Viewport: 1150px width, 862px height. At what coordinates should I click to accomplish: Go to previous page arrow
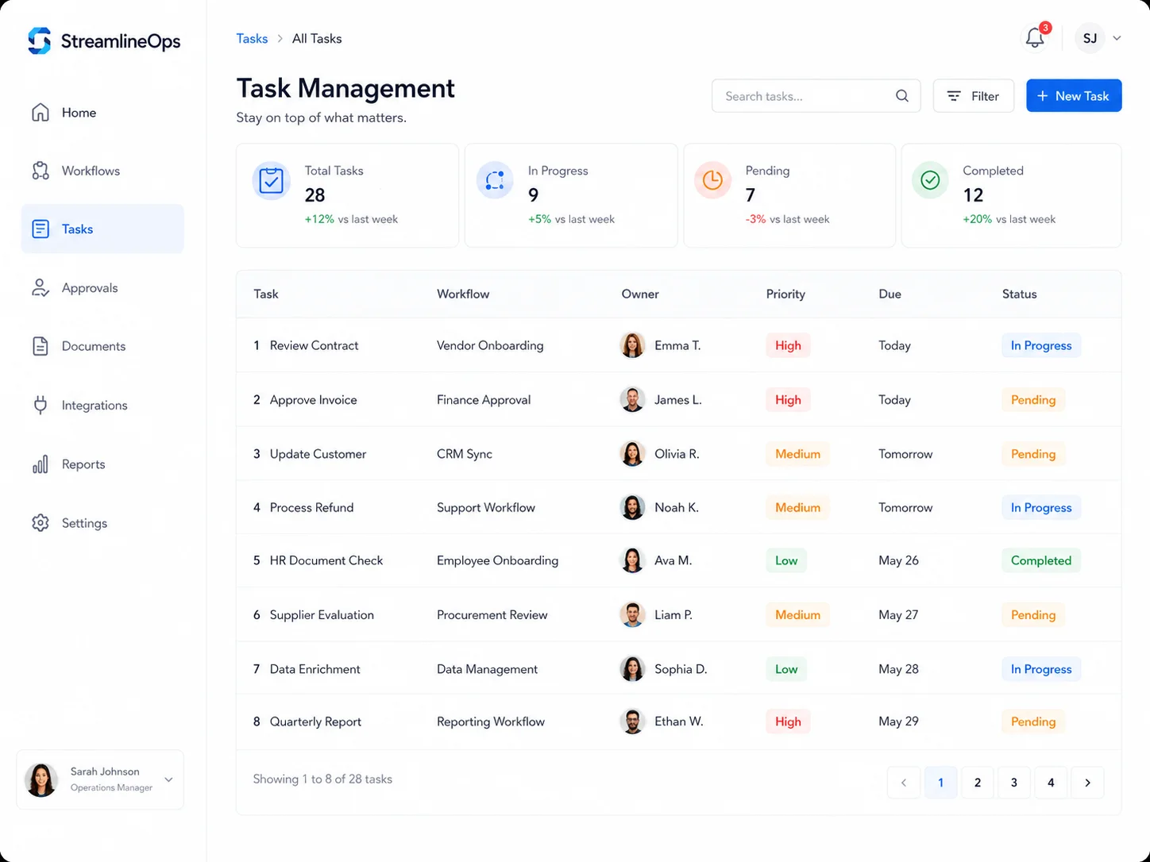pyautogui.click(x=904, y=783)
